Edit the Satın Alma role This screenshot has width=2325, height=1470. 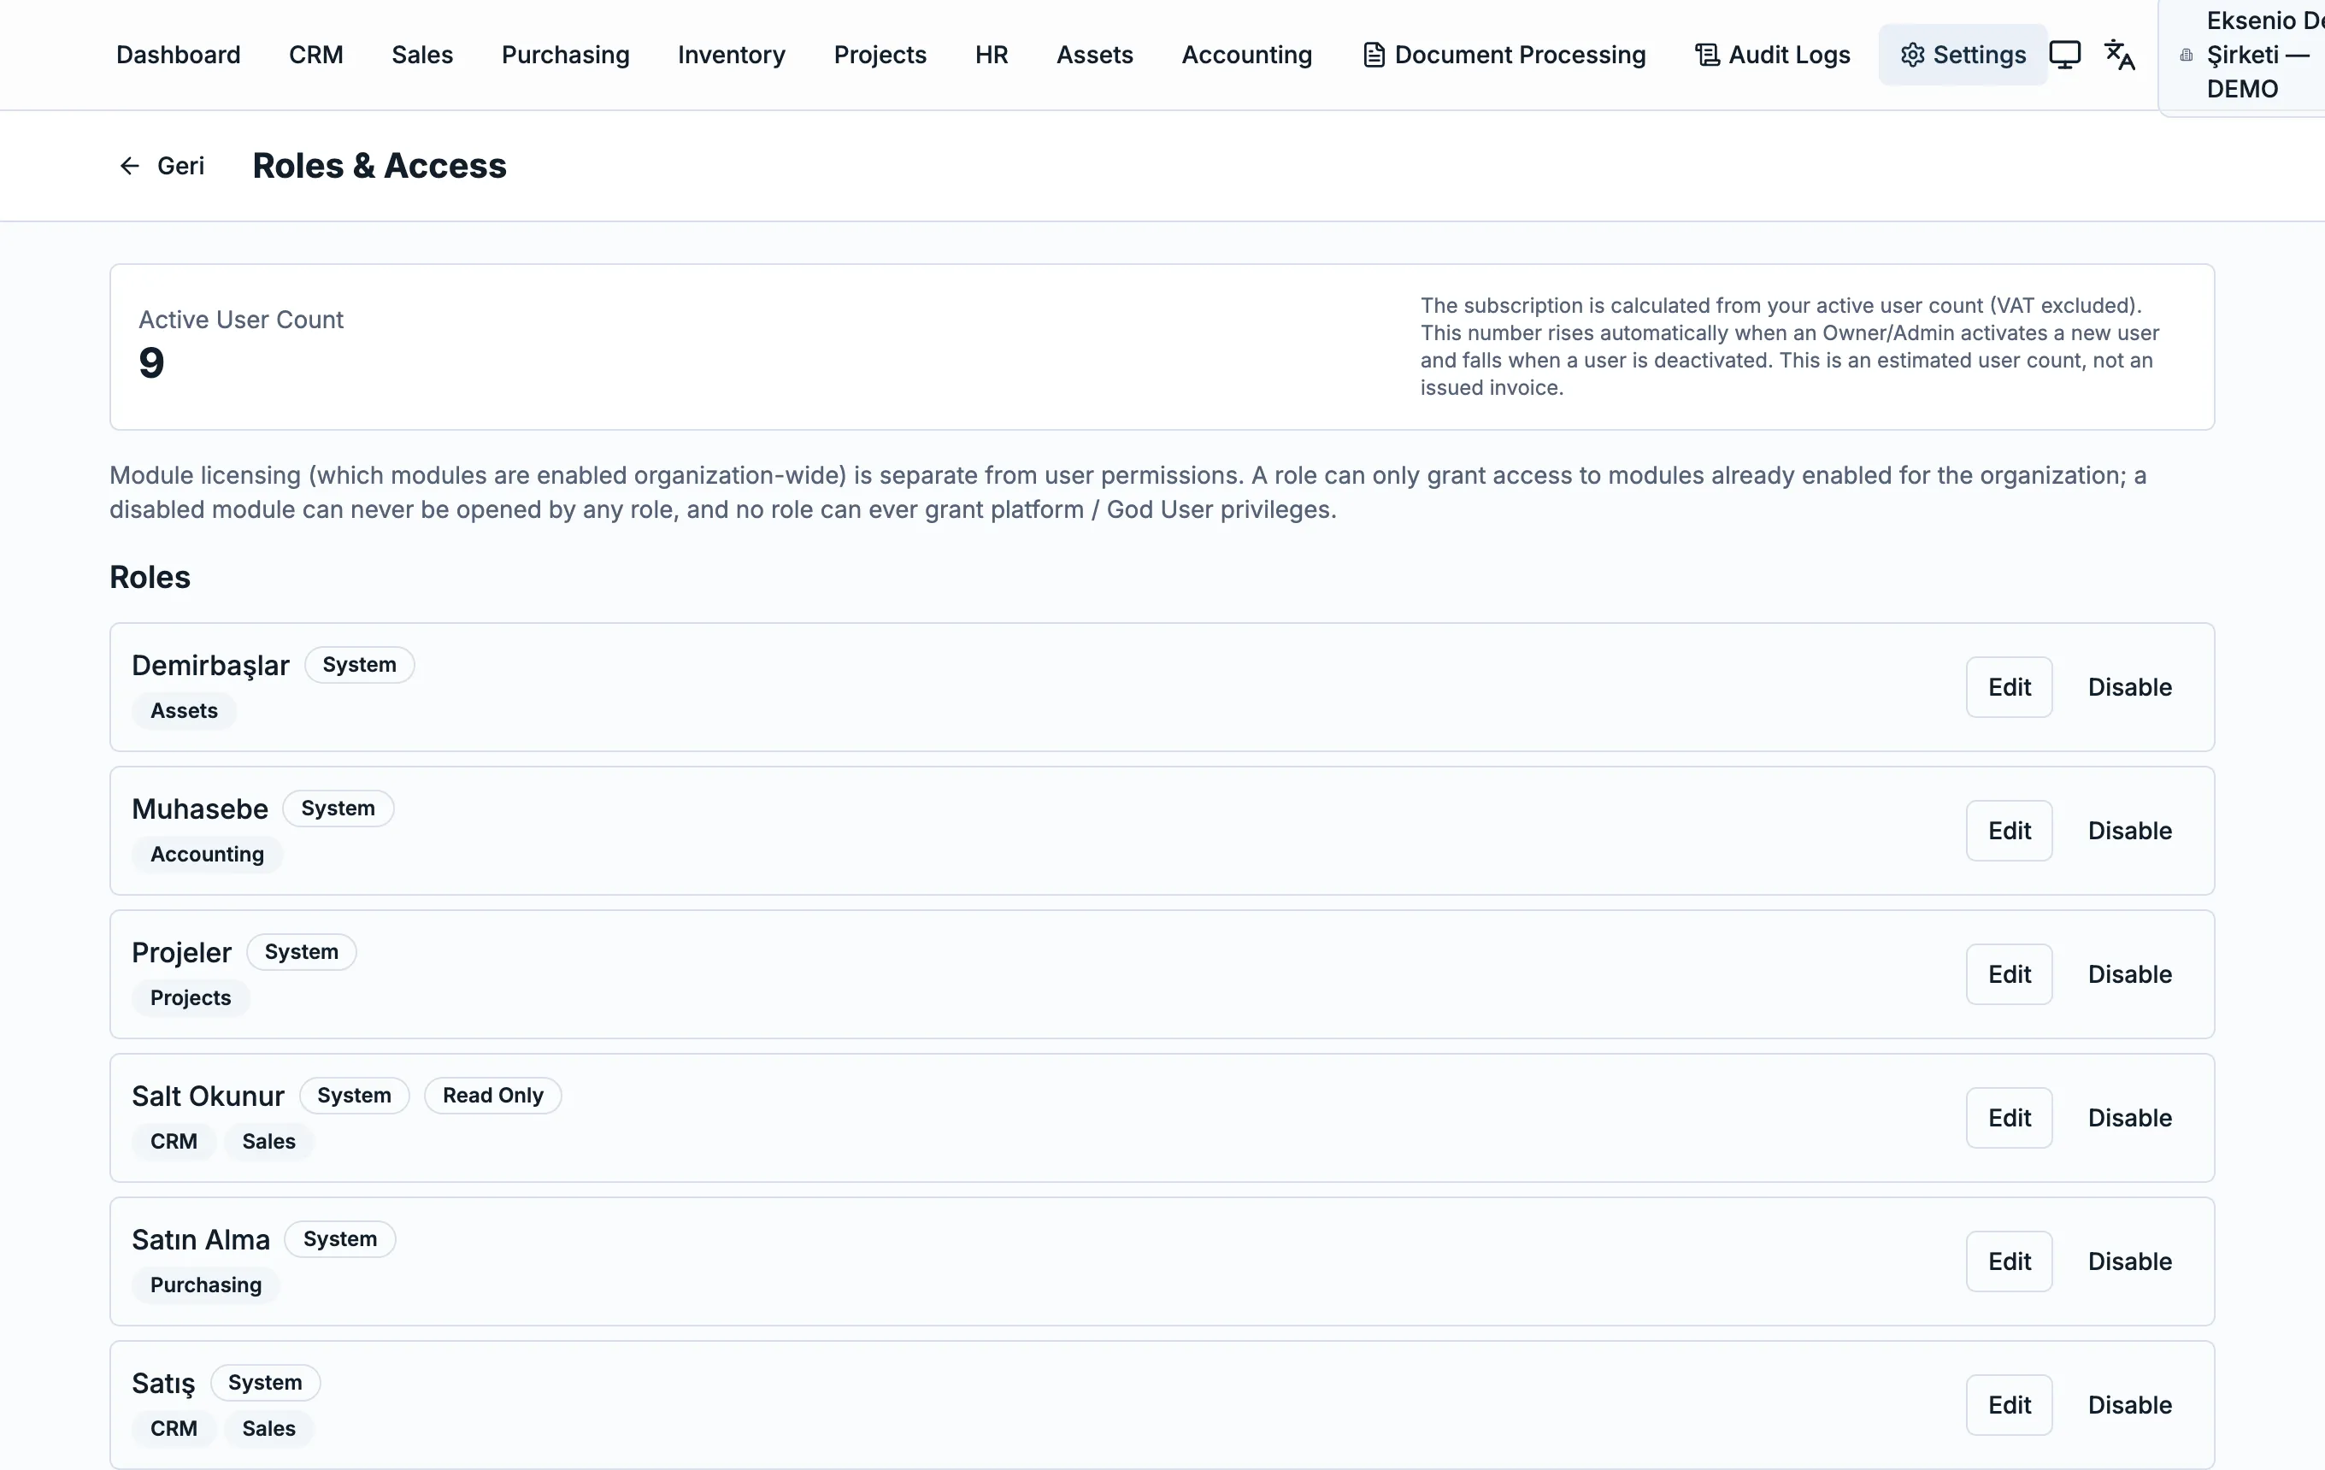(x=2010, y=1261)
